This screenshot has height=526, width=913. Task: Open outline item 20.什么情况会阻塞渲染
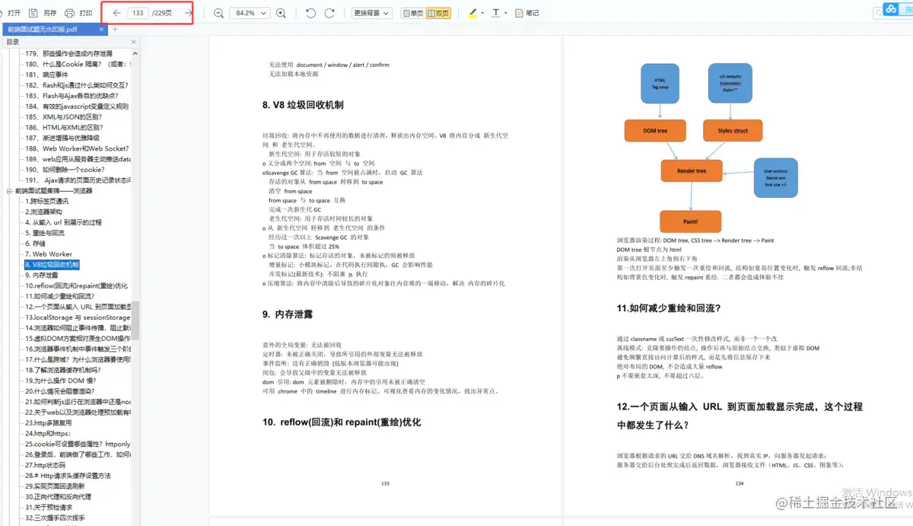(x=60, y=391)
